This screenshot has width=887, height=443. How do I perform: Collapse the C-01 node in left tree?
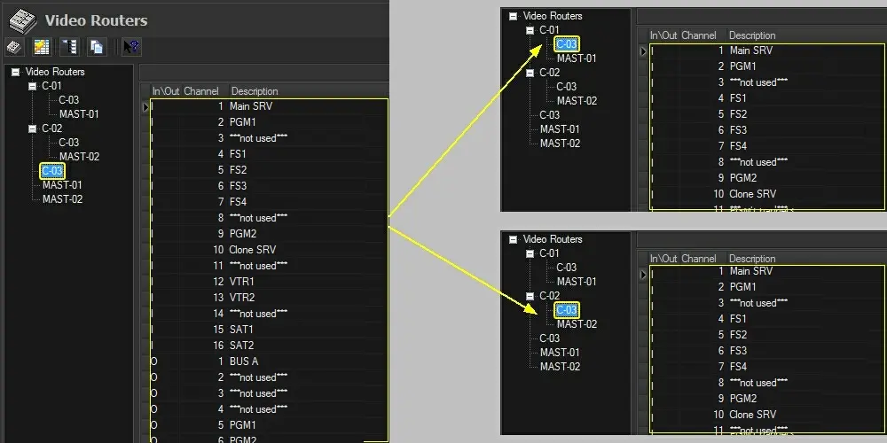coord(32,86)
